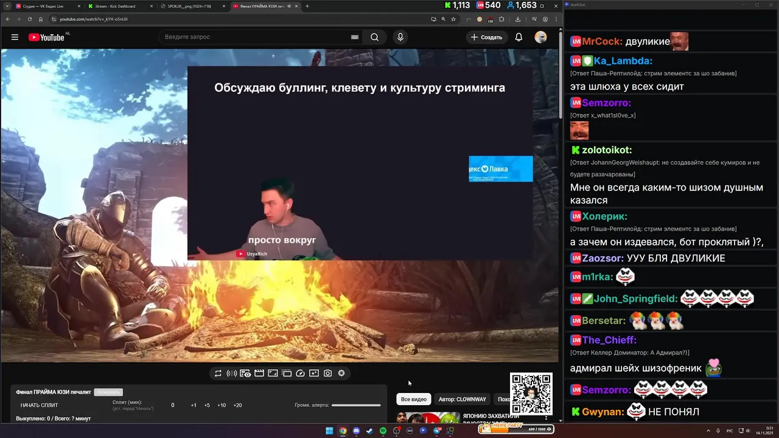Viewport: 779px width, 438px height.
Task: Open Discord from the taskbar
Action: tap(356, 431)
